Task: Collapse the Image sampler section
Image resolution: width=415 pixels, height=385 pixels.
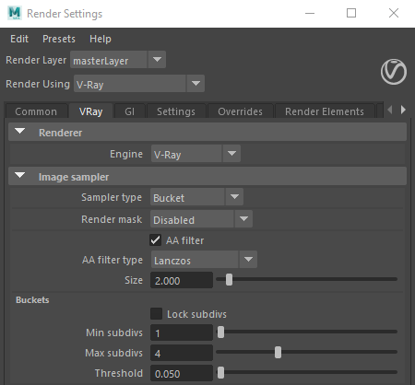Action: click(20, 176)
